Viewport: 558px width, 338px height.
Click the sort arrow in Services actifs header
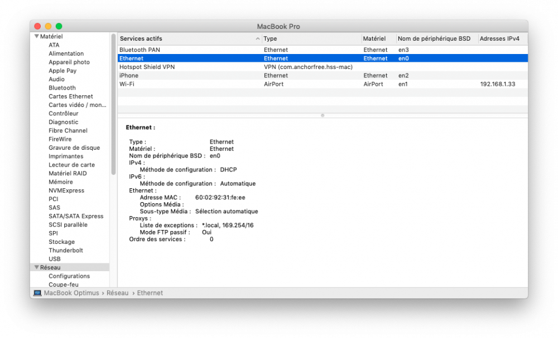258,38
